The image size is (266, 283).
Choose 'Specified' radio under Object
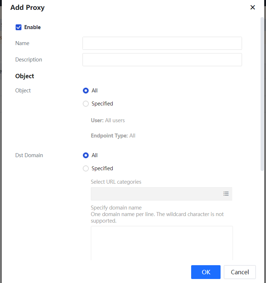tap(86, 104)
